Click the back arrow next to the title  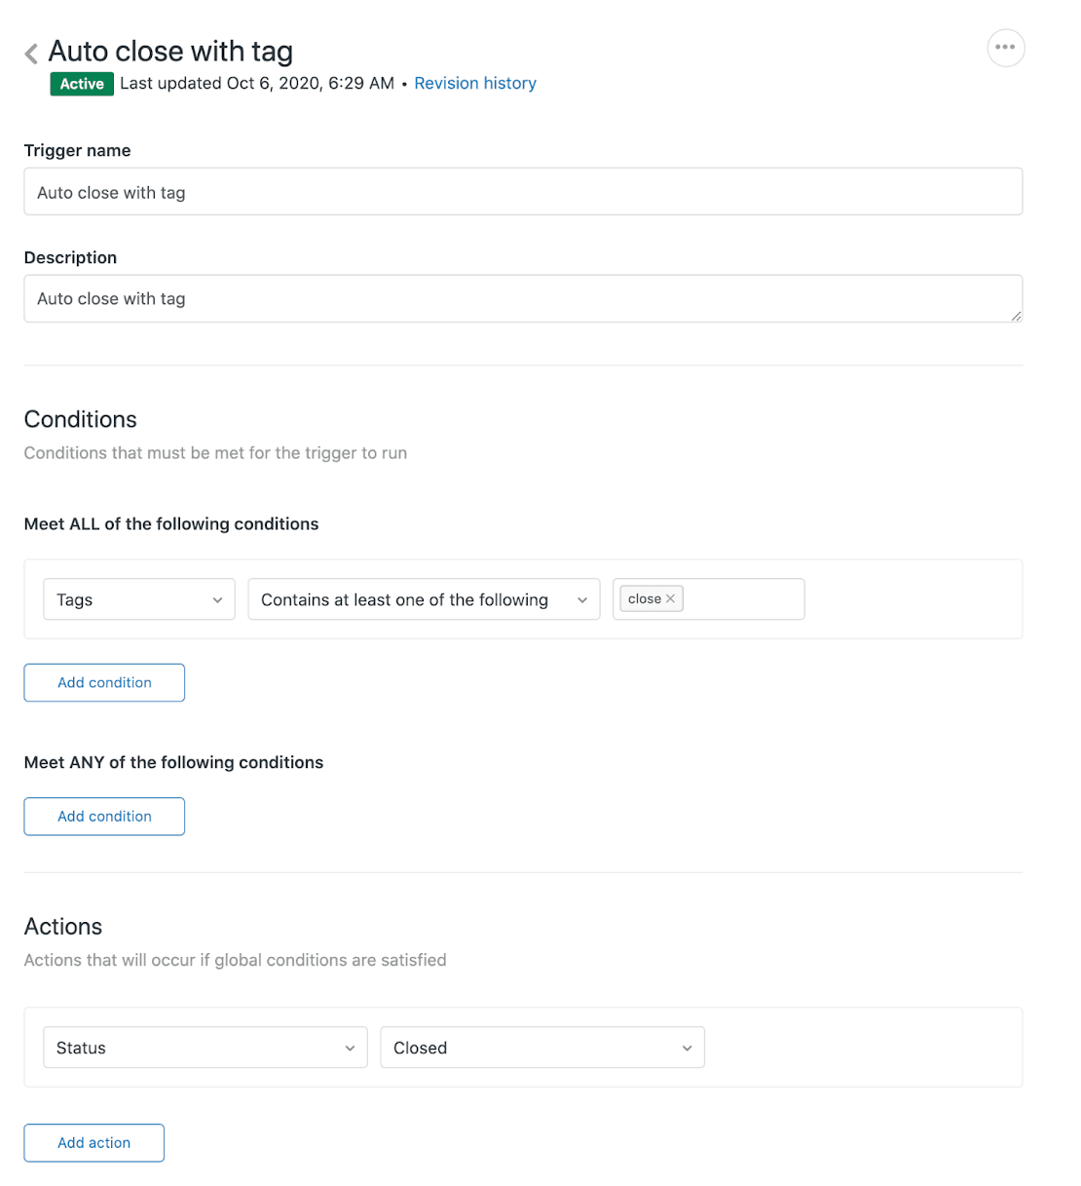30,52
